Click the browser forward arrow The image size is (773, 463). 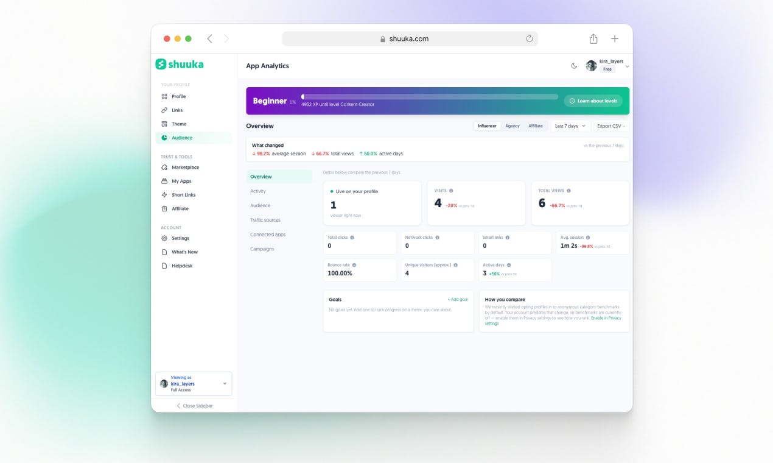[x=226, y=38]
